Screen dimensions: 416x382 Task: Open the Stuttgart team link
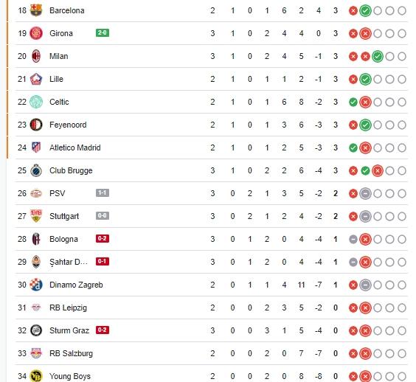click(x=64, y=216)
